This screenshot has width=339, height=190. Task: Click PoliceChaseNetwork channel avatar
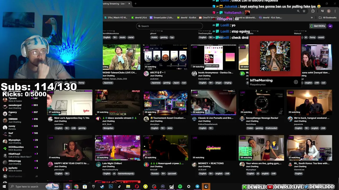coord(194,119)
